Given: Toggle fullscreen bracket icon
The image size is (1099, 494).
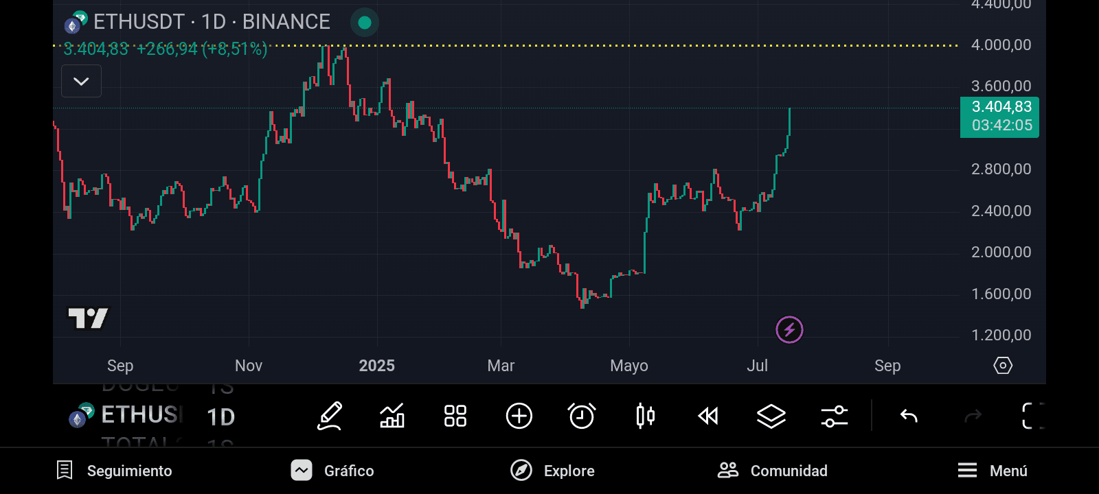Looking at the screenshot, I should click(x=1032, y=416).
